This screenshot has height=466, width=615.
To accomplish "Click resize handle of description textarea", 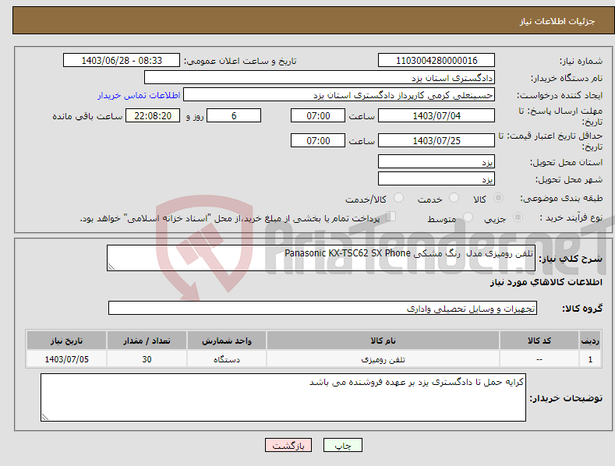I will click(x=111, y=267).
